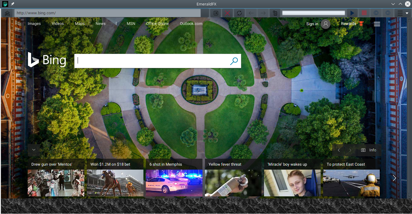Image resolution: width=412 pixels, height=214 pixels.
Task: Advance news carousel with right arrow
Action: (394, 178)
